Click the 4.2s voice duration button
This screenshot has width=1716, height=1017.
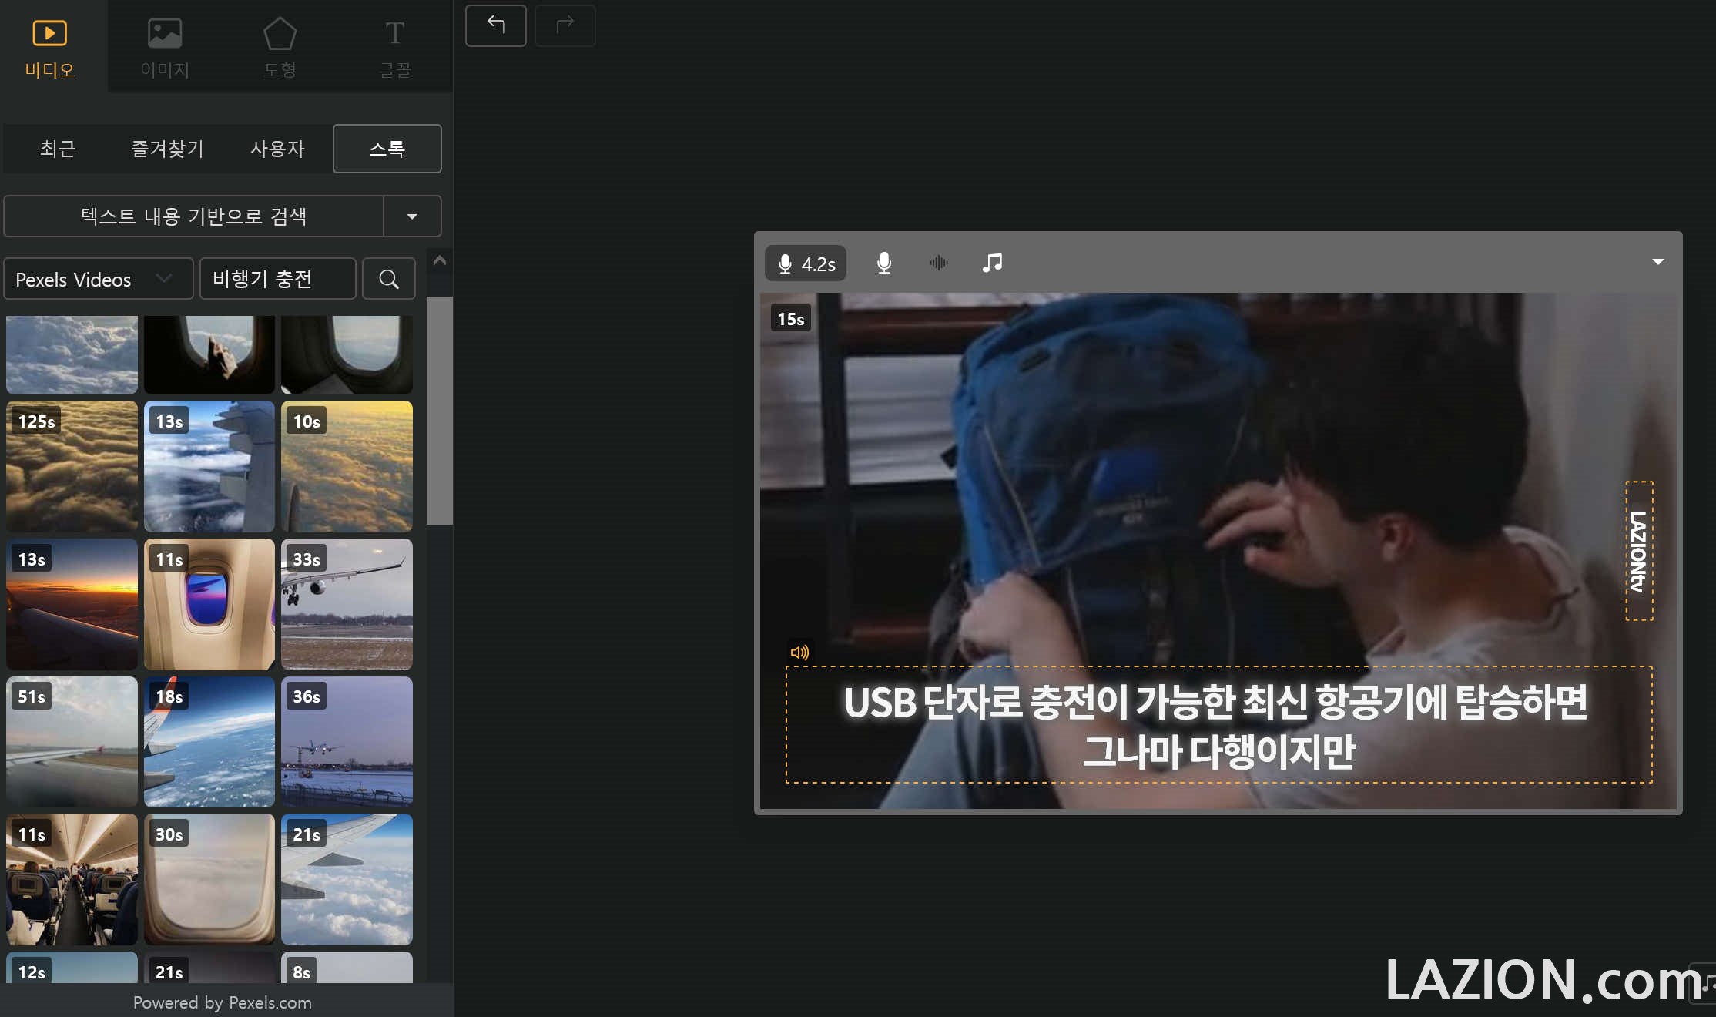[x=806, y=263]
